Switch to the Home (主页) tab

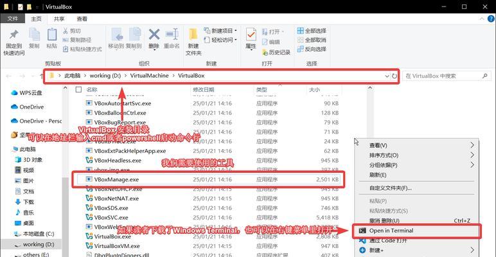(x=36, y=19)
